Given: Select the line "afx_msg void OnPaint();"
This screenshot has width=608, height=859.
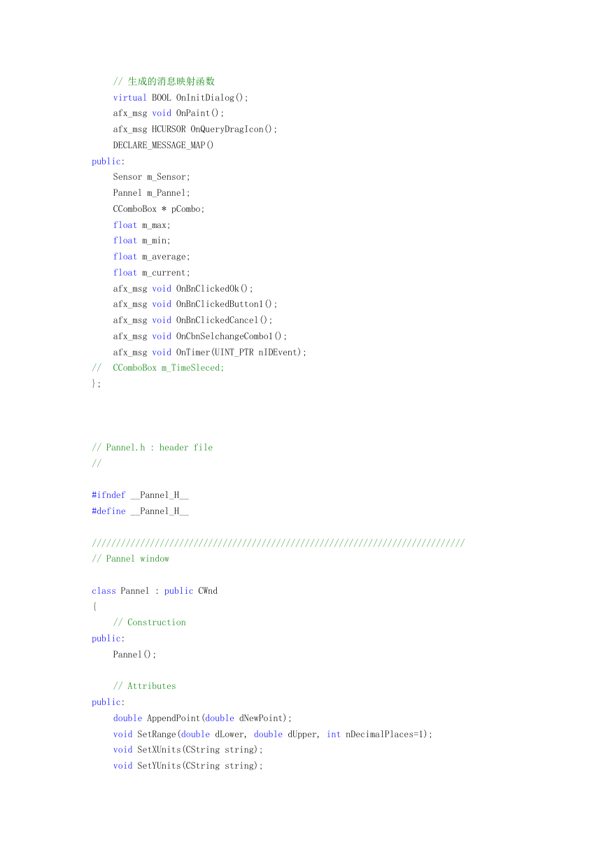Looking at the screenshot, I should click(x=169, y=113).
